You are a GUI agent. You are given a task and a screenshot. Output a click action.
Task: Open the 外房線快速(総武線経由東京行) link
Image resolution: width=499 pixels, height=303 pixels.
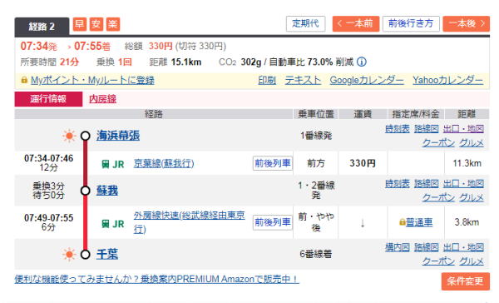[190, 222]
